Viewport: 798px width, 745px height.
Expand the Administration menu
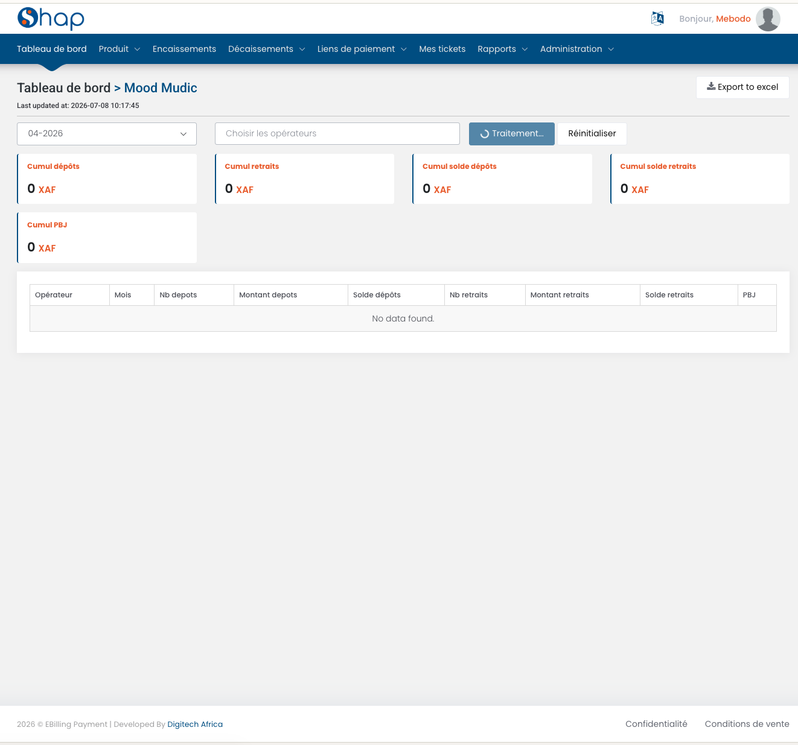(x=577, y=49)
